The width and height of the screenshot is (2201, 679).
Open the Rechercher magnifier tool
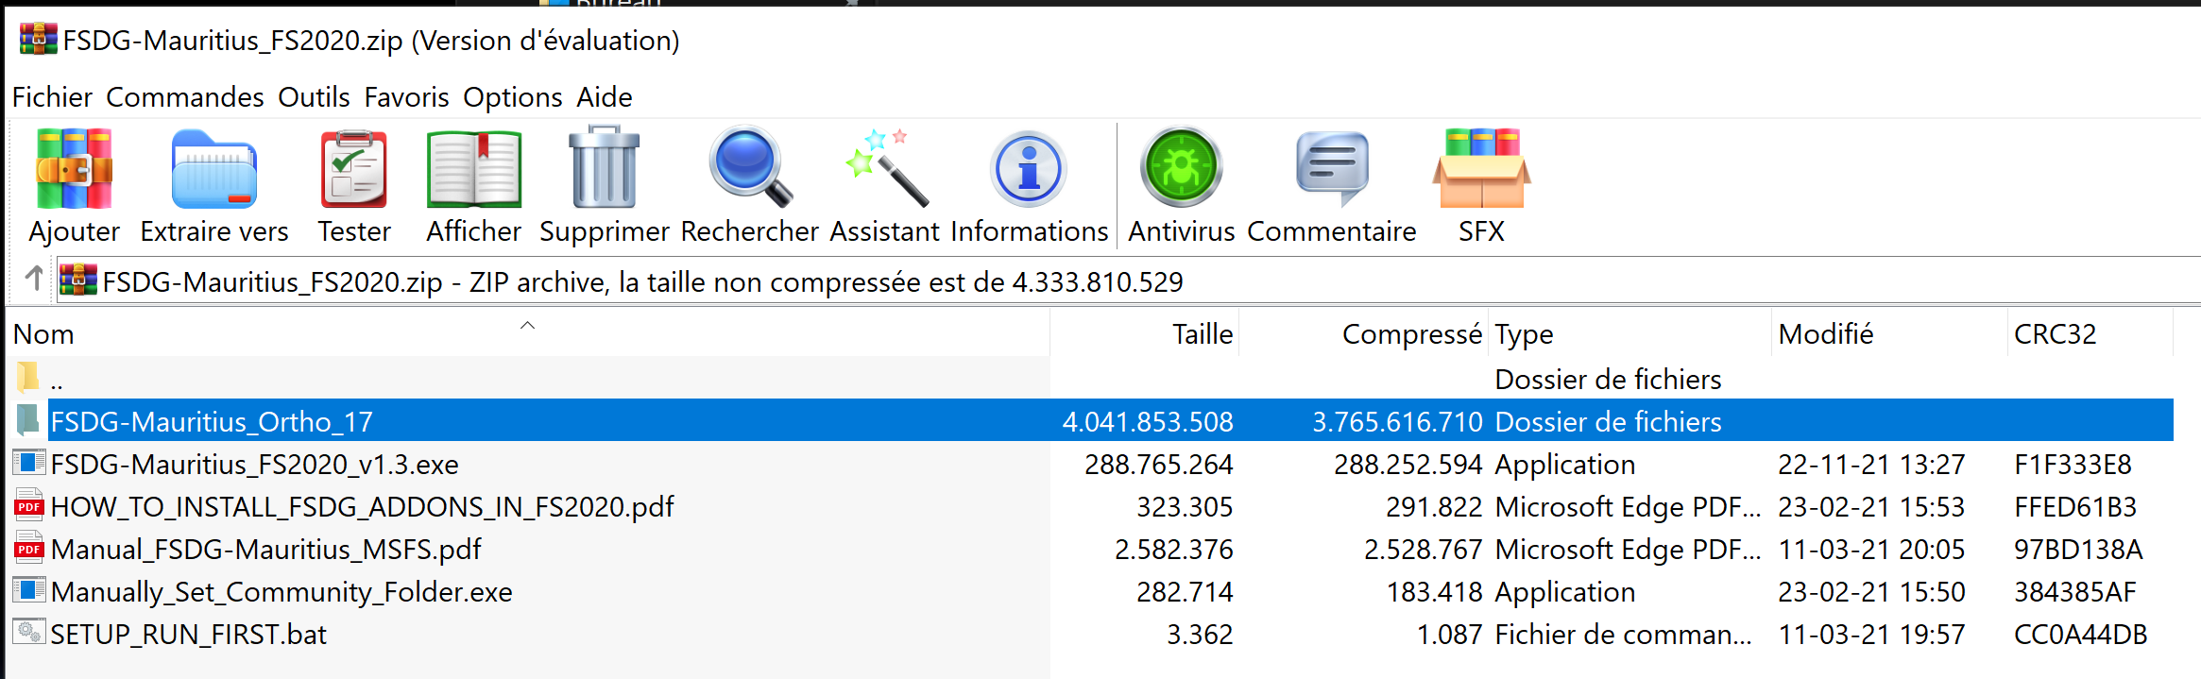click(750, 170)
